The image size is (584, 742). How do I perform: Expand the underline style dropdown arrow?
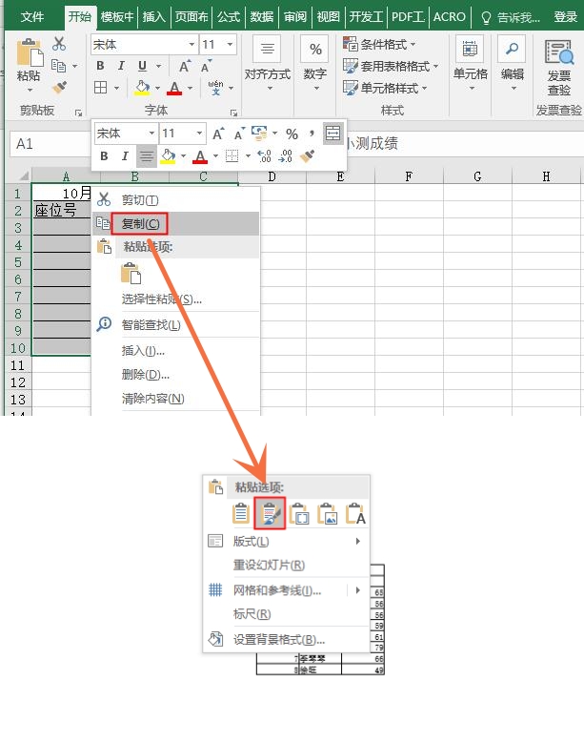(158, 66)
